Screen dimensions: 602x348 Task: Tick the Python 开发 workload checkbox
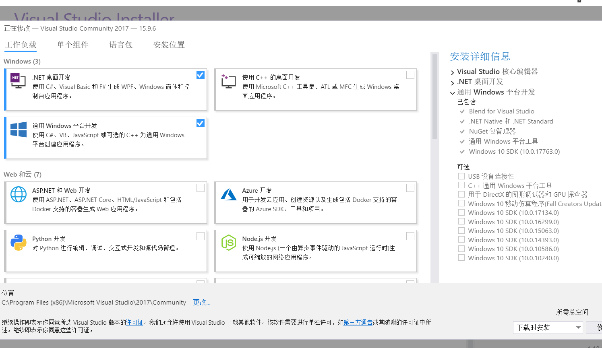point(201,236)
